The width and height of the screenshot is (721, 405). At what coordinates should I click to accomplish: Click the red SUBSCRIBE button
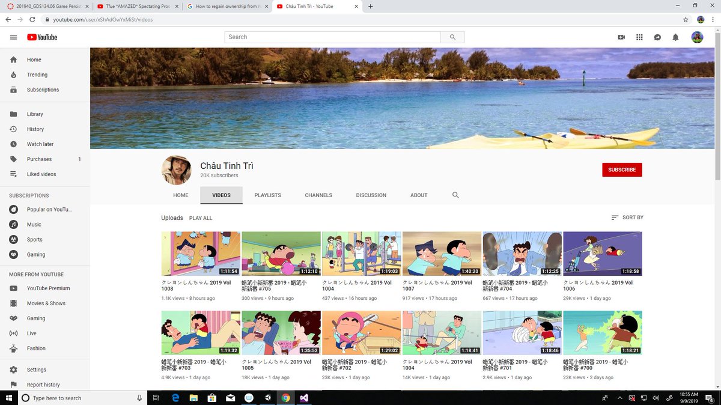click(622, 170)
